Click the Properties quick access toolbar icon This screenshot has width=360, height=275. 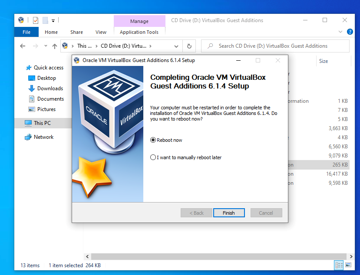pos(36,20)
